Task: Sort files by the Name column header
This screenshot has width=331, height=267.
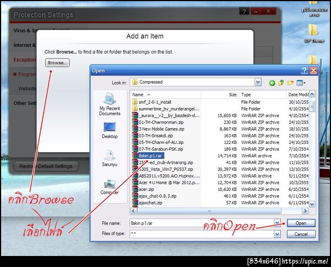Action: pos(165,94)
